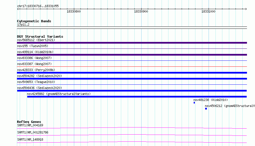This screenshot has width=255, height=146.
Task: Click the small blue square under nsv481238
Action: [194, 103]
